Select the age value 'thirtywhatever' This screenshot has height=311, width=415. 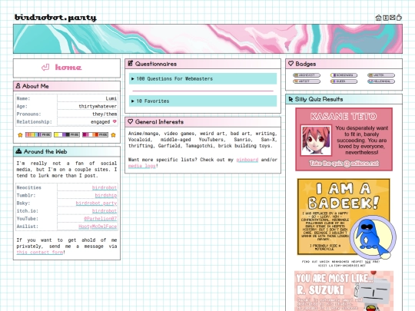pyautogui.click(x=98, y=106)
